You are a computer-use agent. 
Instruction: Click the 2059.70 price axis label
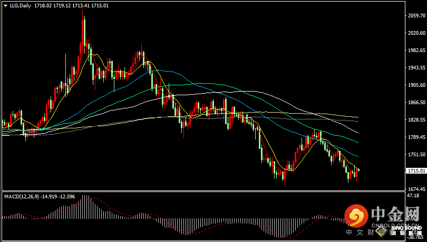tap(416, 16)
